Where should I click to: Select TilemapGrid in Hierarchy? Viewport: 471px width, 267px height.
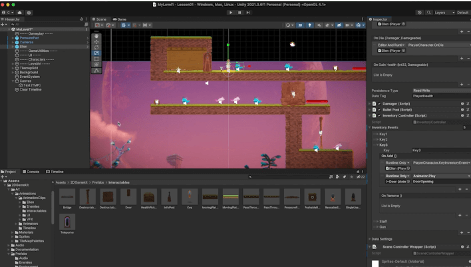[x=29, y=68]
